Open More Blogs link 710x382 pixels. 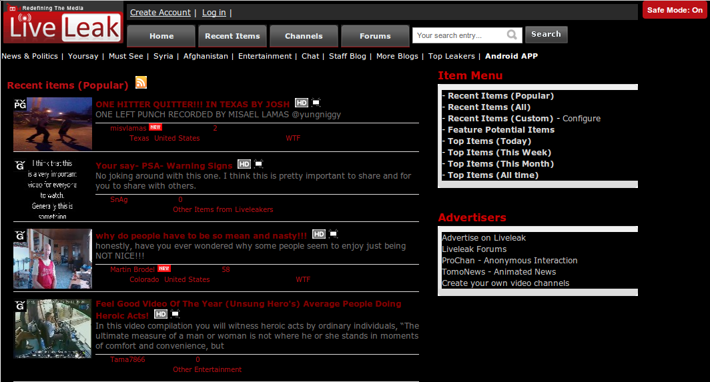397,56
